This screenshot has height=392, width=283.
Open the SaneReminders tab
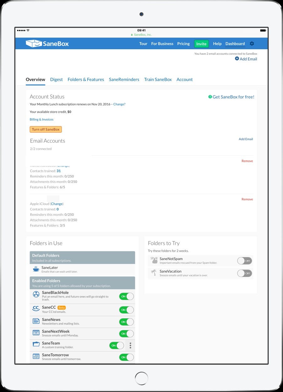pyautogui.click(x=124, y=80)
